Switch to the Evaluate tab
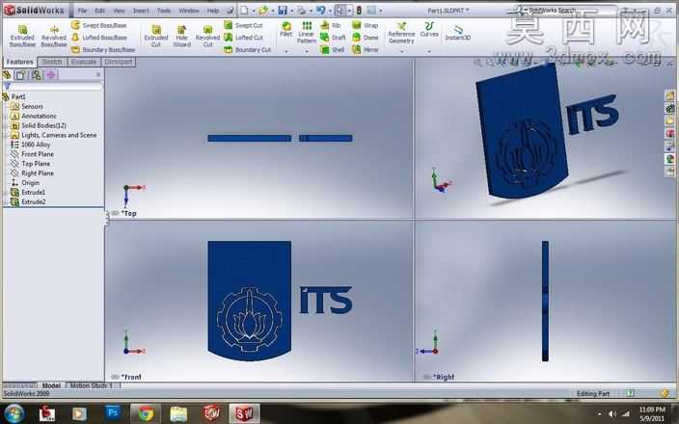 (83, 62)
